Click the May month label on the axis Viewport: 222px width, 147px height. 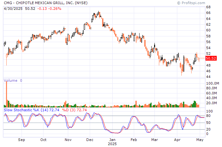[x=200, y=140]
